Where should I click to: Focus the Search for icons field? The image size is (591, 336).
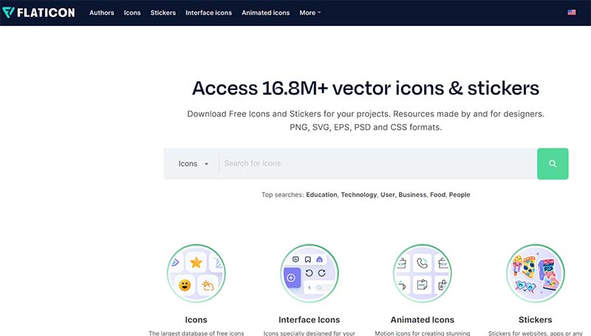(x=378, y=163)
